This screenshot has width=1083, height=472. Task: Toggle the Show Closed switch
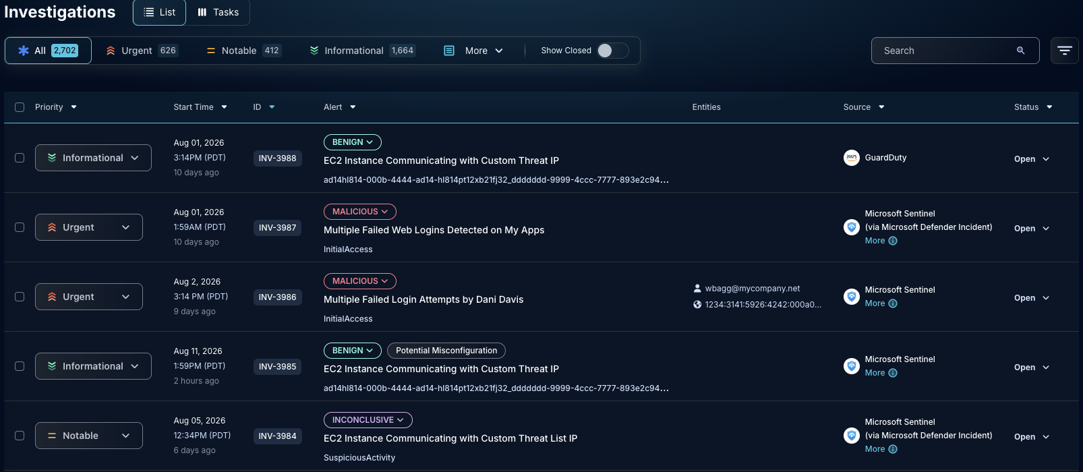613,51
